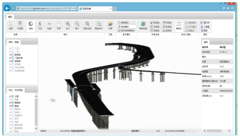Image resolution: width=240 pixels, height=137 pixels.
Task: Open browser favorites star
Action: 228,8
